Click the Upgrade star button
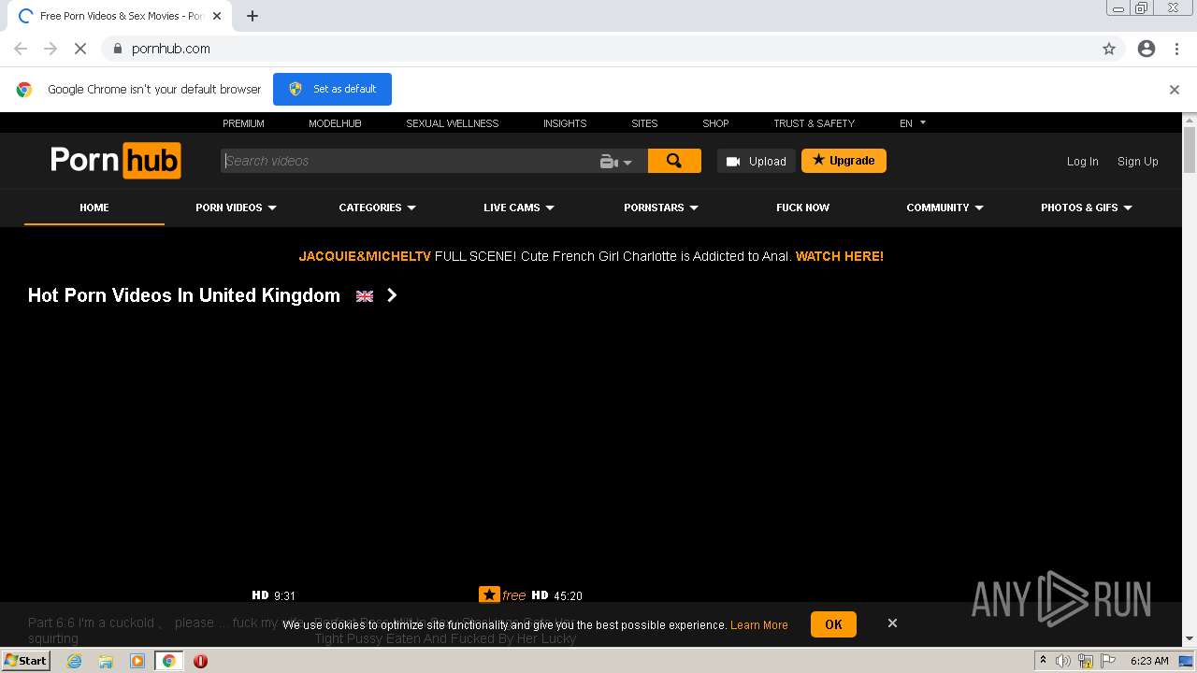 pyautogui.click(x=844, y=161)
